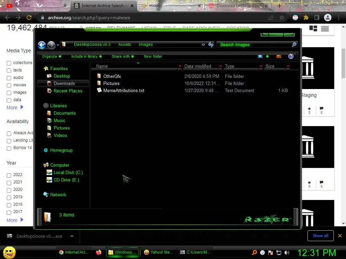346x259 pixels.
Task: Open Local Disk (C:) in navigation
Action: pyautogui.click(x=65, y=172)
